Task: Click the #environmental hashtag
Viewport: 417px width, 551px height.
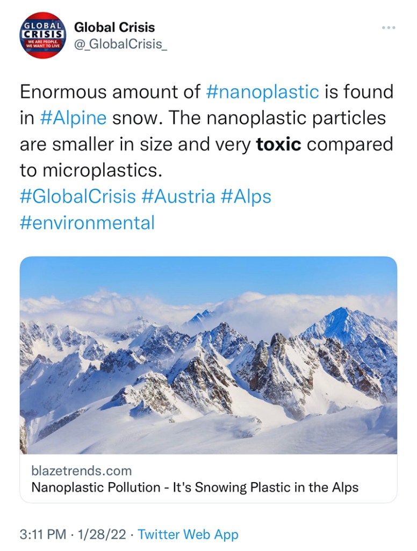Action: click(x=87, y=222)
